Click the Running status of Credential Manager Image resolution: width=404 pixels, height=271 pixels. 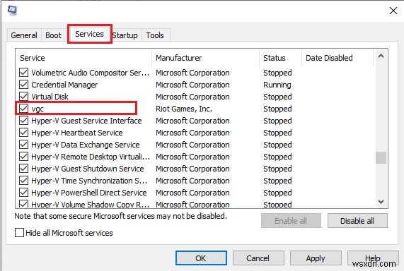pyautogui.click(x=277, y=85)
